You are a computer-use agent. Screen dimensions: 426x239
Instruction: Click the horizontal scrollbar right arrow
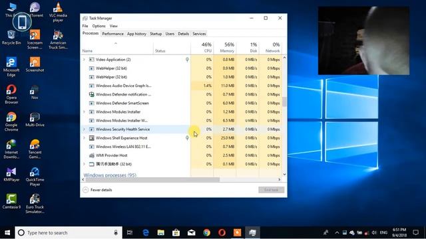[x=280, y=179]
